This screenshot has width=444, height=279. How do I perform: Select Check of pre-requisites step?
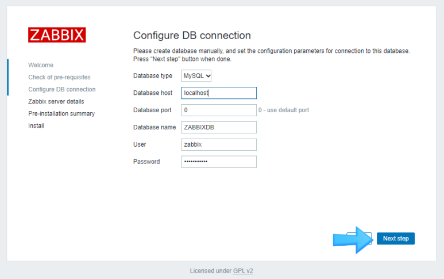(x=60, y=77)
